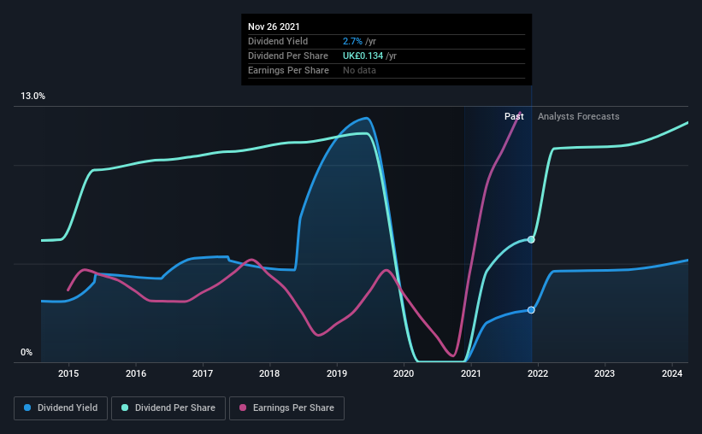Image resolution: width=702 pixels, height=434 pixels.
Task: Click the 2019 x-axis label
Action: 337,373
